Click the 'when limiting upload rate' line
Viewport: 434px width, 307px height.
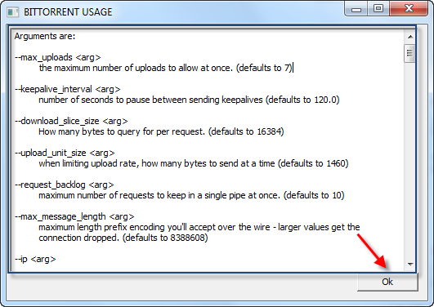[x=193, y=163]
